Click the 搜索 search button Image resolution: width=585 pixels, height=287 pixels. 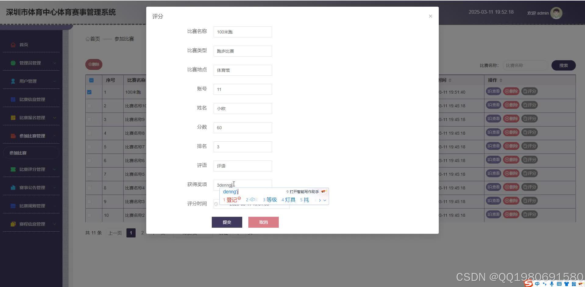point(563,65)
